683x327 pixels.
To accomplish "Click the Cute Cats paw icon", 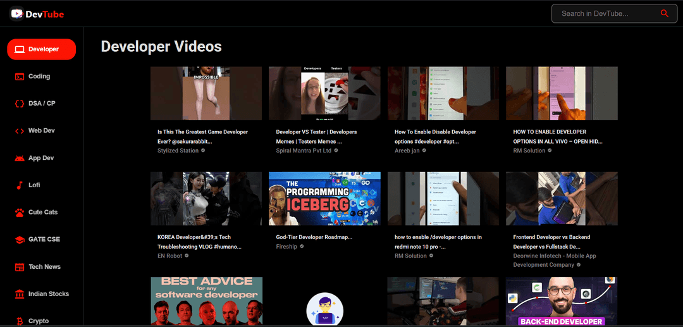I will tap(19, 213).
